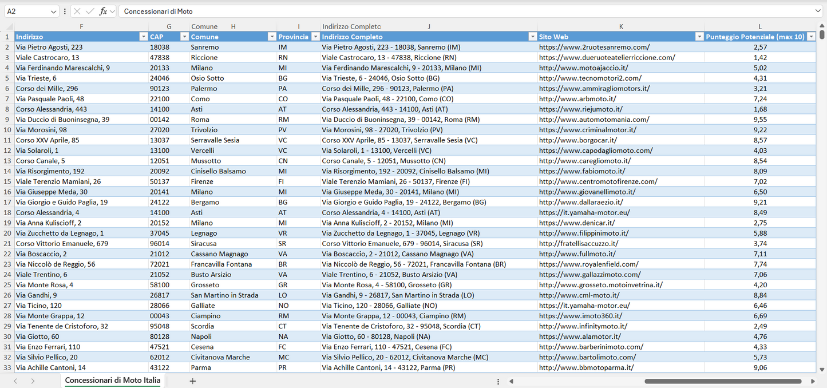Open the Sito Web filter dropdown
This screenshot has height=388, width=827.
[699, 37]
